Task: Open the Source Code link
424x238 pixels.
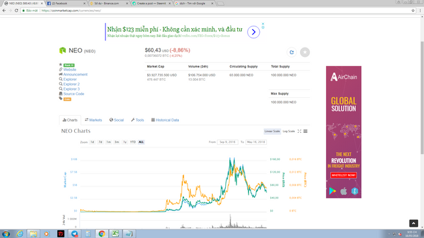Action: click(x=74, y=94)
